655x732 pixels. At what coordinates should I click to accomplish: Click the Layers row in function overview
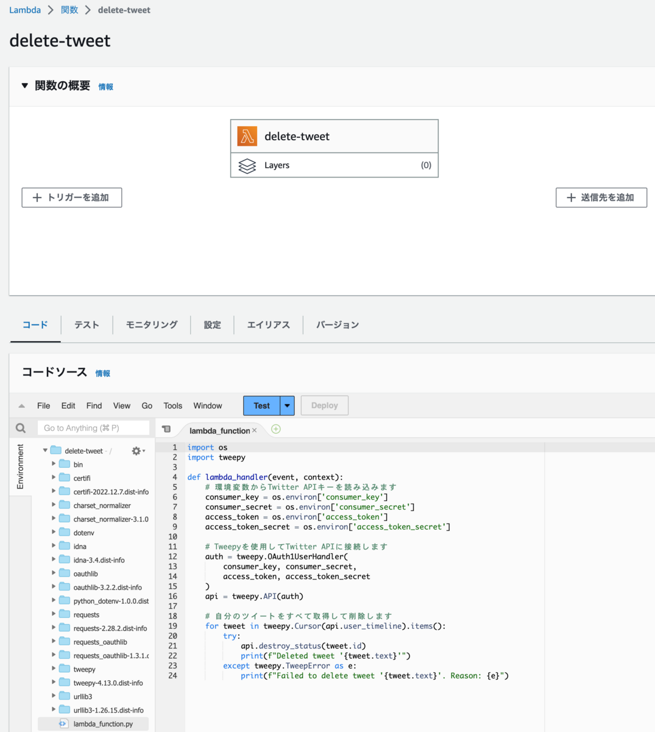[x=335, y=165]
